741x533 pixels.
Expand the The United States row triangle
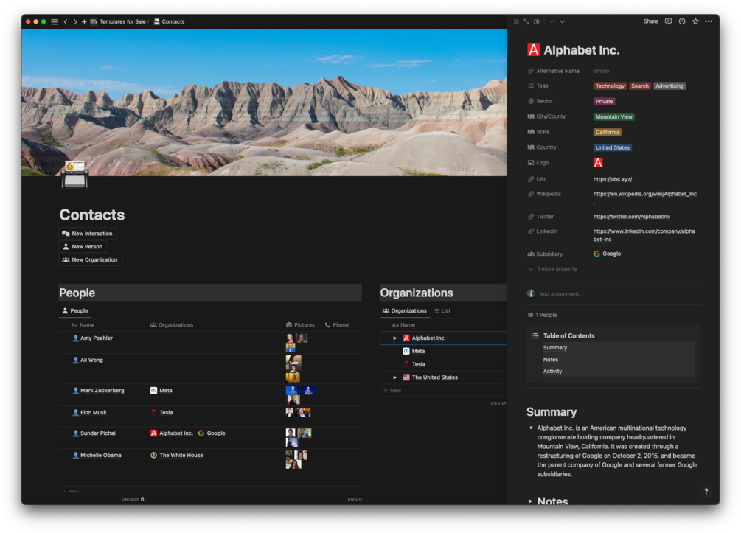coord(394,377)
